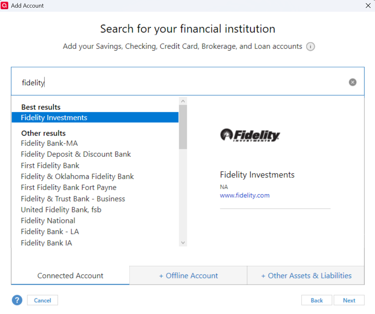Clear the search field with the X icon
375x314 pixels.
(352, 82)
